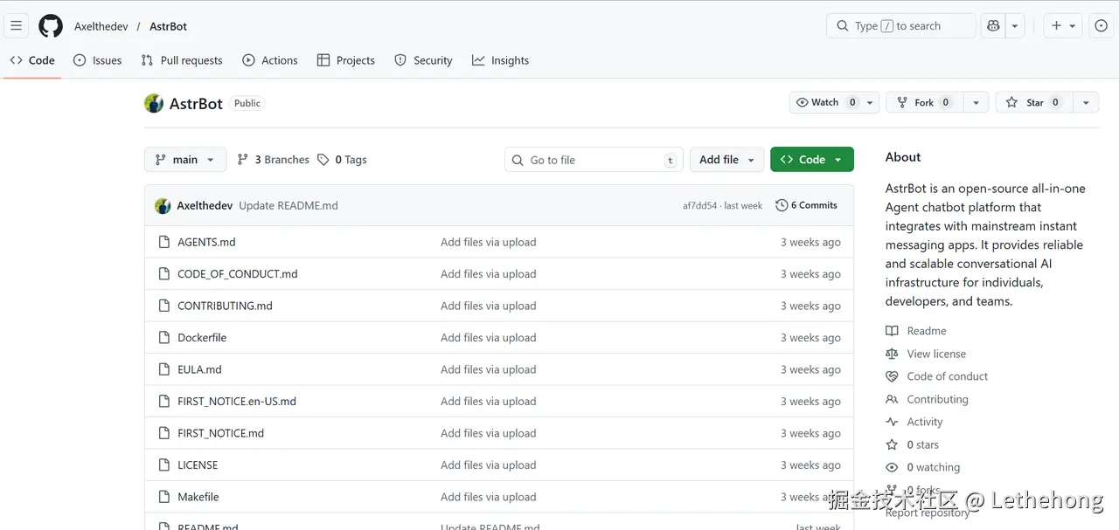Screen dimensions: 1119x530
Task: Open the Copilot icon button
Action: [993, 26]
